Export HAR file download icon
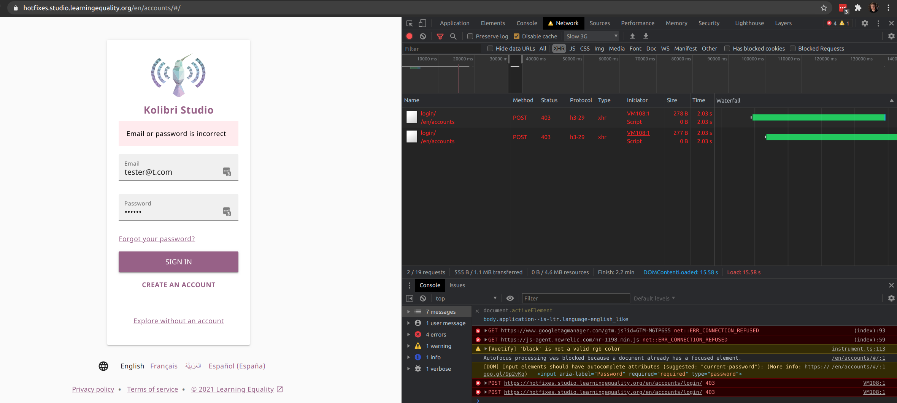 pyautogui.click(x=646, y=36)
